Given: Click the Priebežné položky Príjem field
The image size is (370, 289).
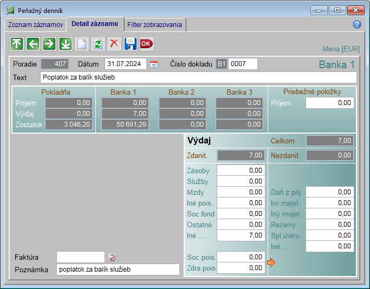Looking at the screenshot, I should (x=330, y=103).
